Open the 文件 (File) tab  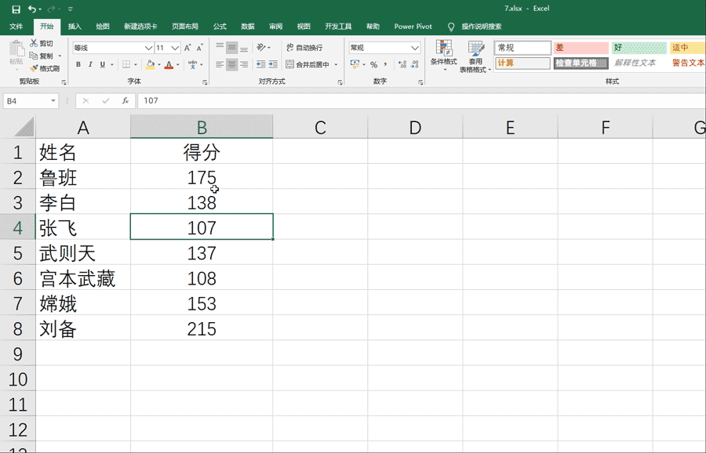(x=16, y=27)
